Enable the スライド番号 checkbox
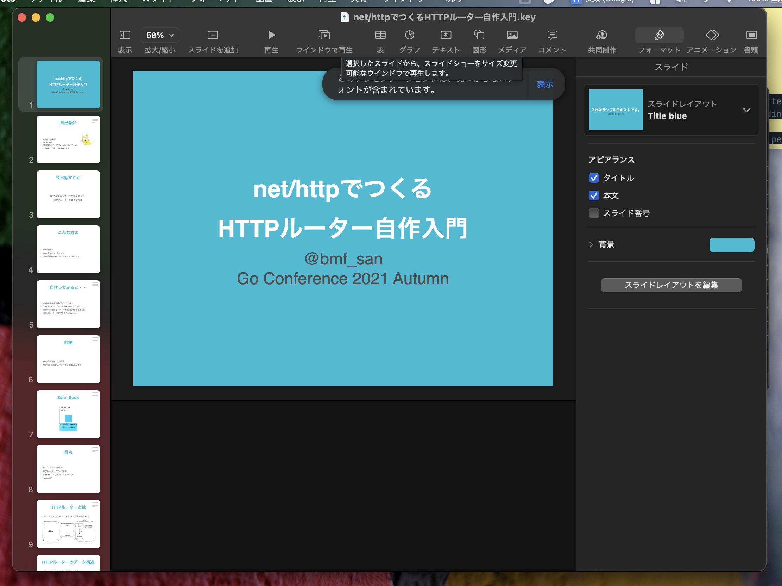The width and height of the screenshot is (782, 586). click(x=594, y=213)
